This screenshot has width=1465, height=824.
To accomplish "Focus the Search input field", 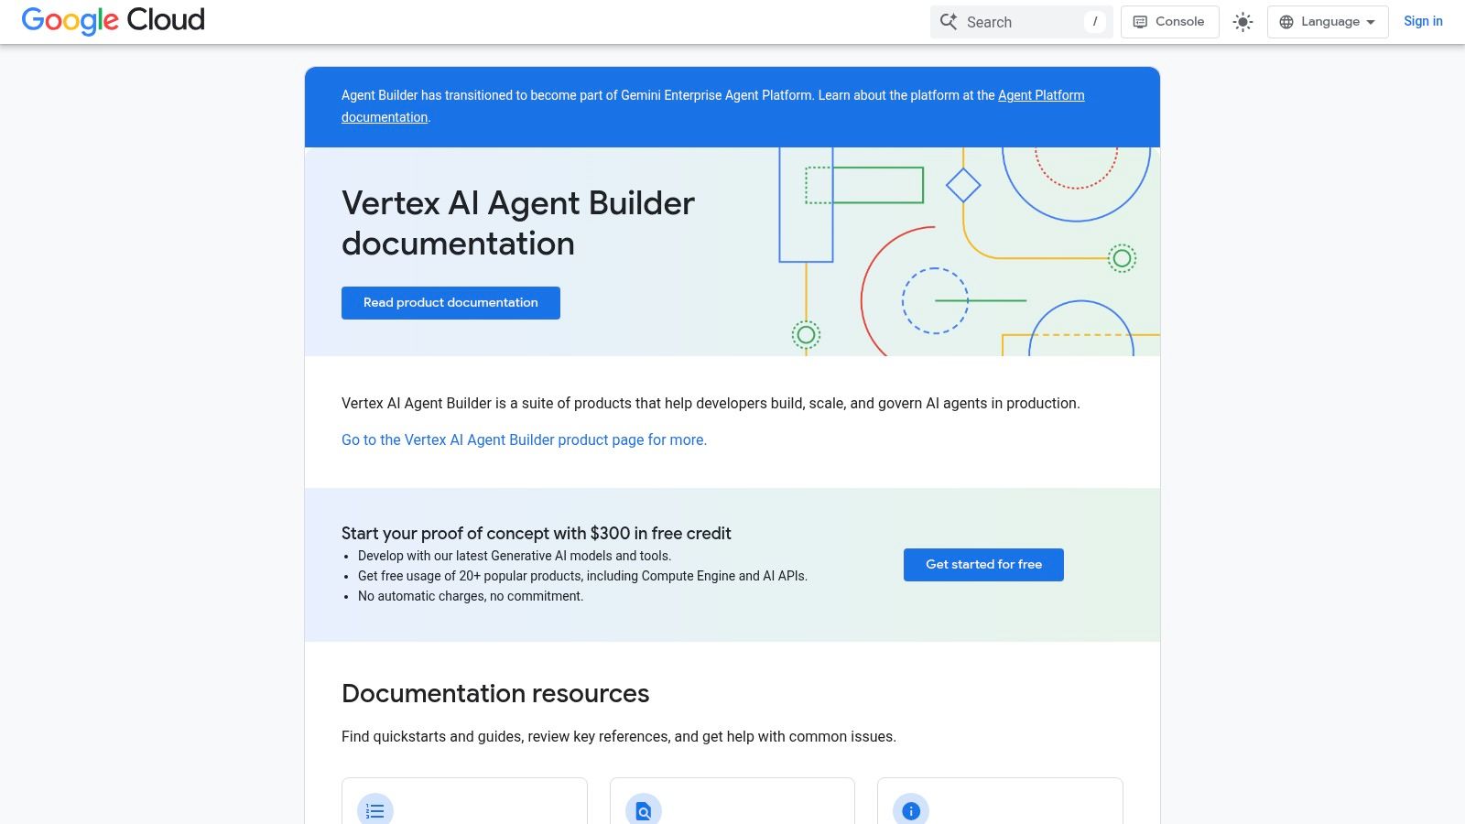I will tap(1021, 22).
